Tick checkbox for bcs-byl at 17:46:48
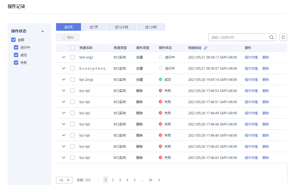288x185 pixels. pyautogui.click(x=73, y=124)
